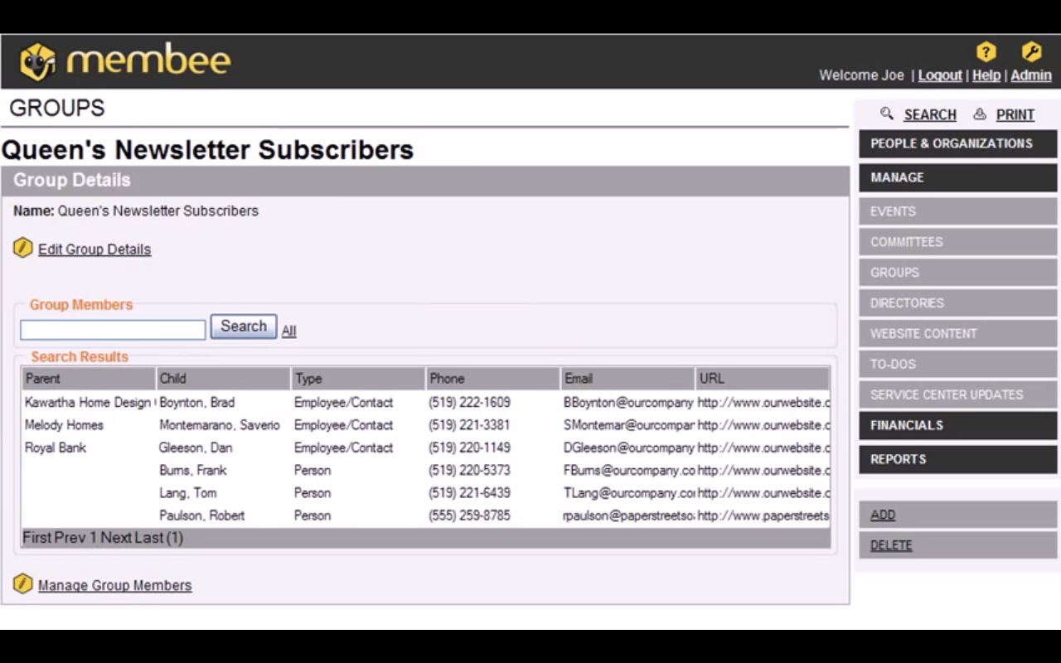Select COMMITTEES in the sidebar
This screenshot has height=663, width=1061.
(x=958, y=242)
